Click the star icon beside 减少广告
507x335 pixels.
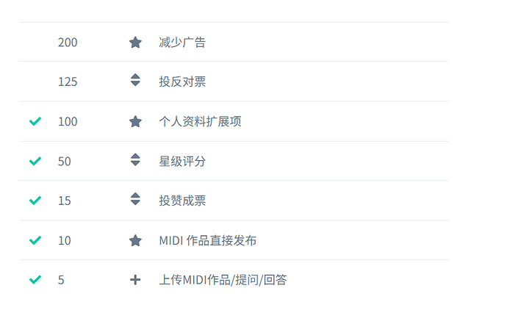pyautogui.click(x=135, y=43)
